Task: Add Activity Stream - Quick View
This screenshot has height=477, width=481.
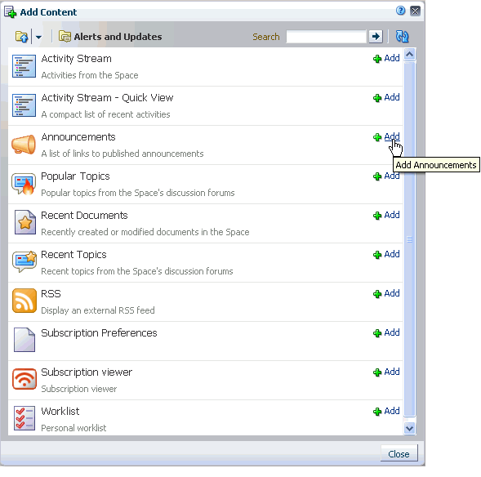Action: coord(392,97)
